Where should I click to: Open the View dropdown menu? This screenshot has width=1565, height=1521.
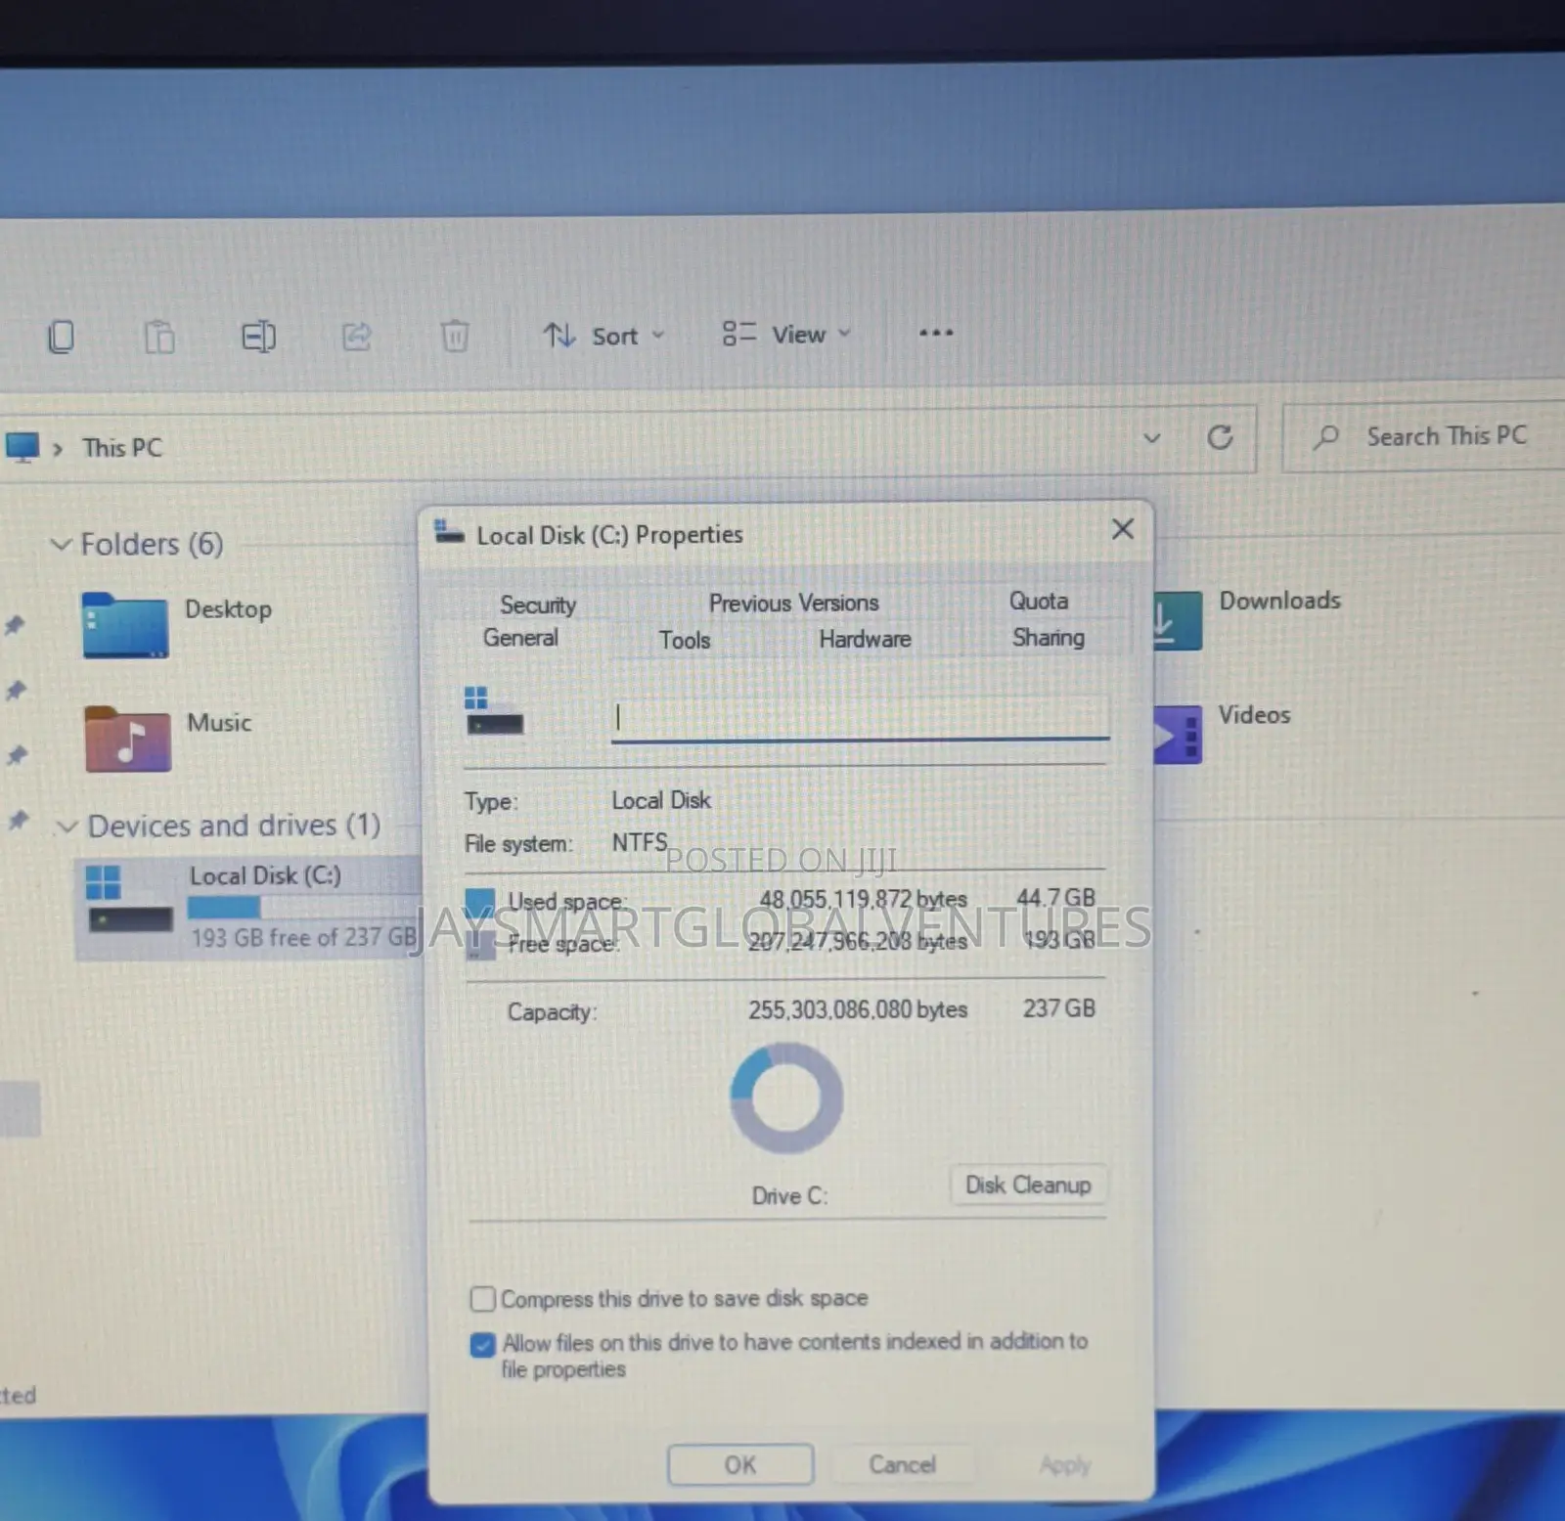(786, 335)
